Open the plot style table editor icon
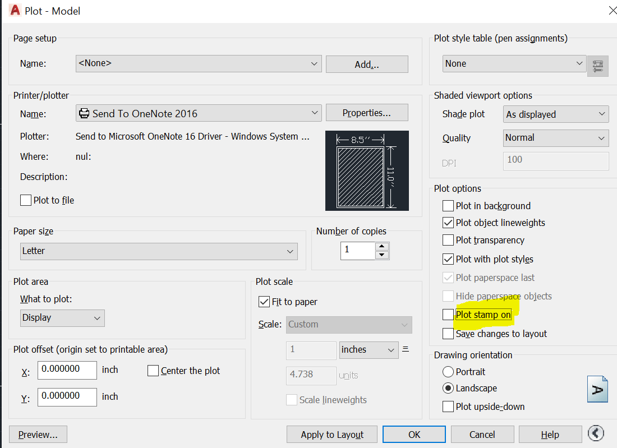The height and width of the screenshot is (448, 617). click(x=597, y=66)
